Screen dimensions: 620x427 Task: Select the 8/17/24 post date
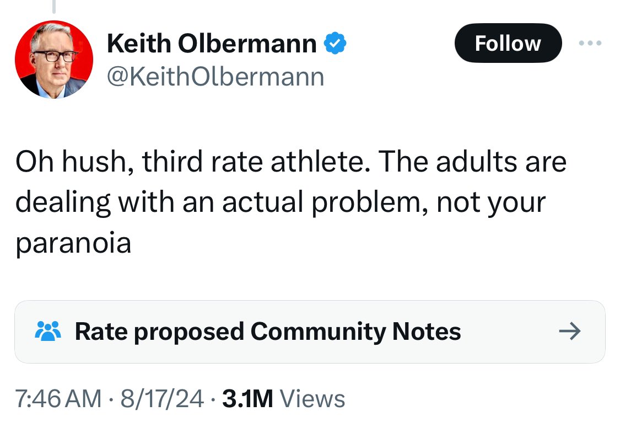point(161,399)
